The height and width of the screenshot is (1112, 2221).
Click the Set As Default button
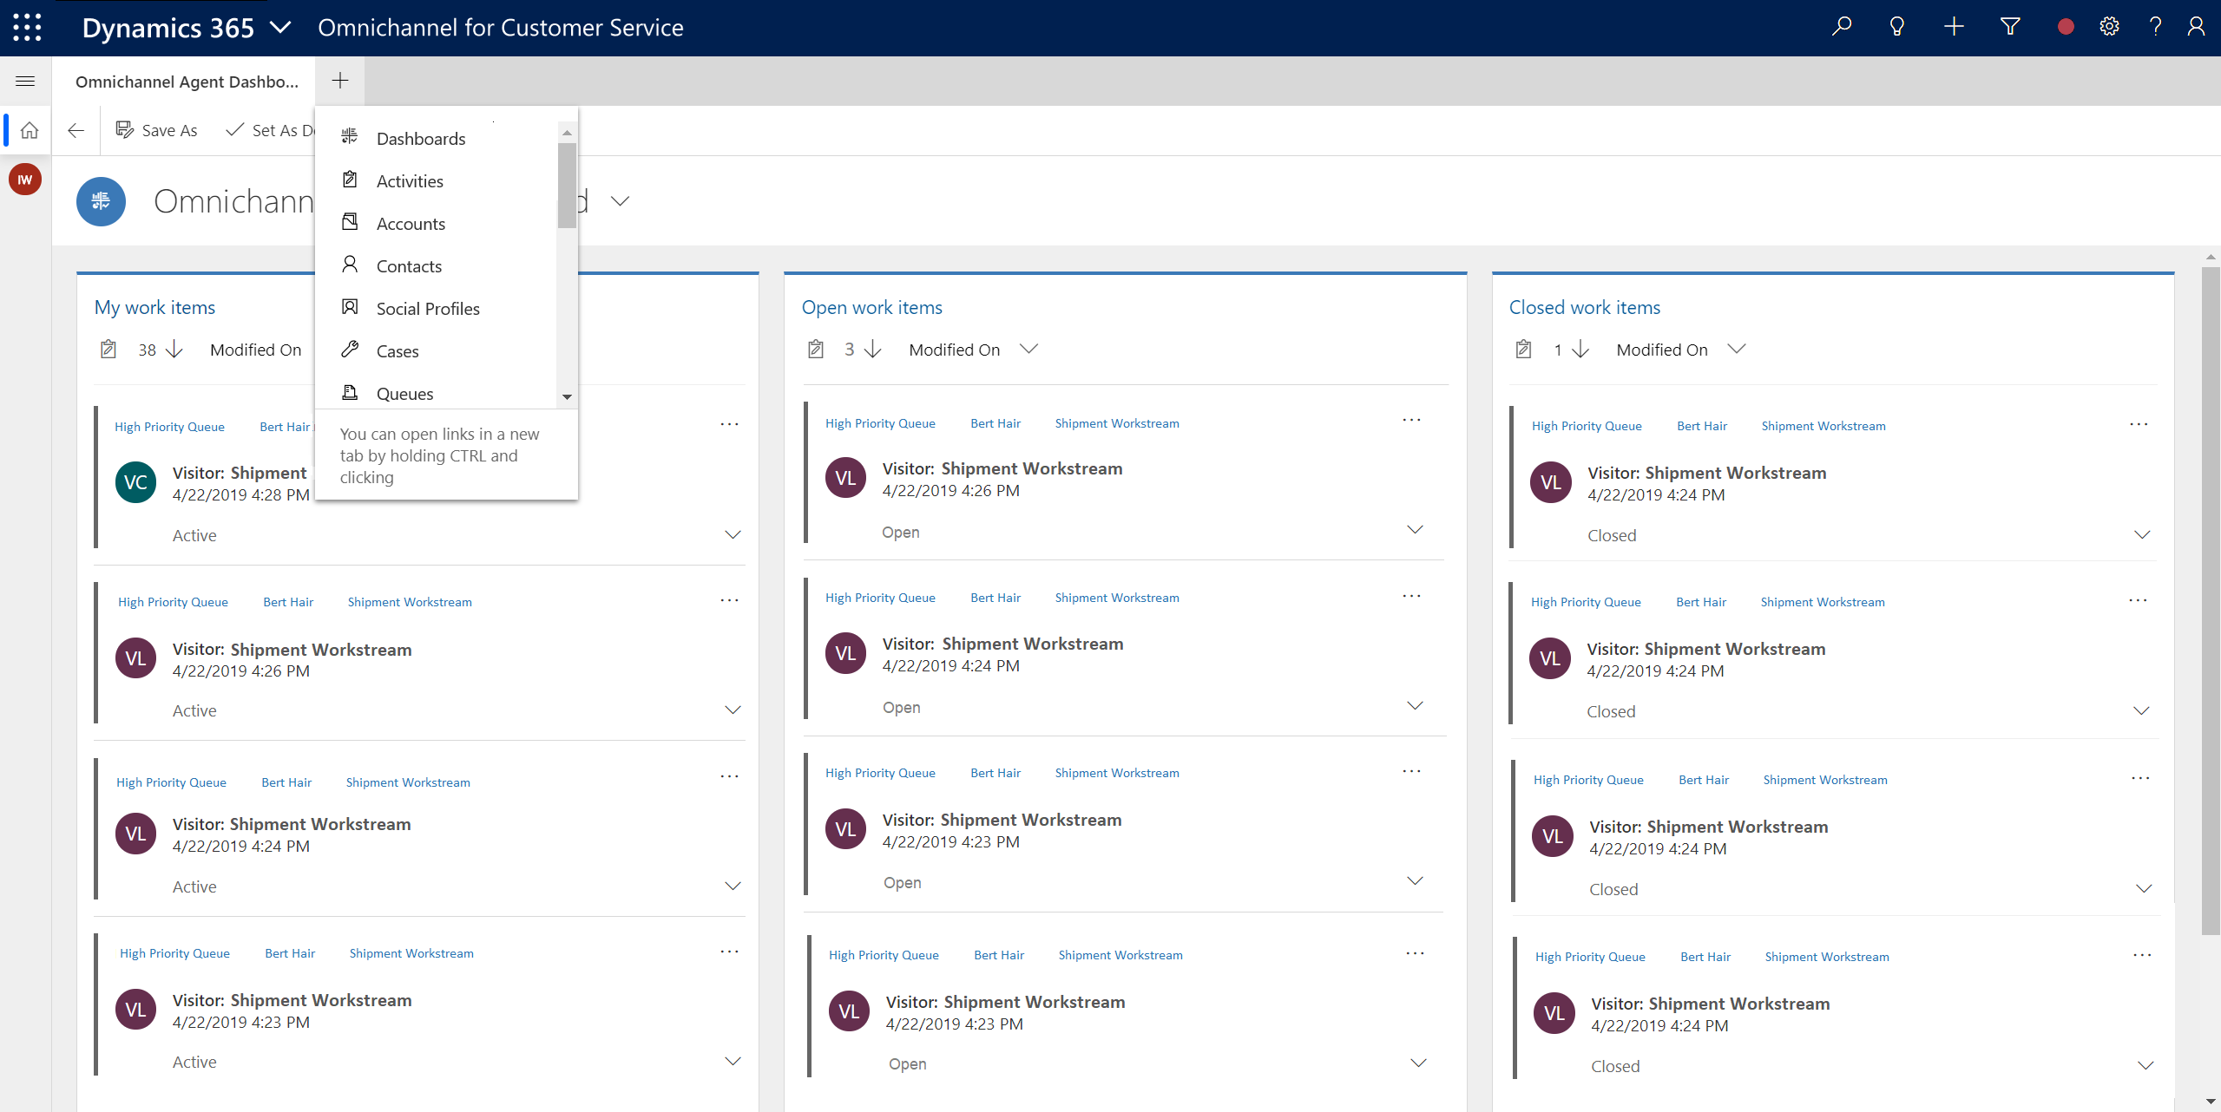pyautogui.click(x=273, y=130)
